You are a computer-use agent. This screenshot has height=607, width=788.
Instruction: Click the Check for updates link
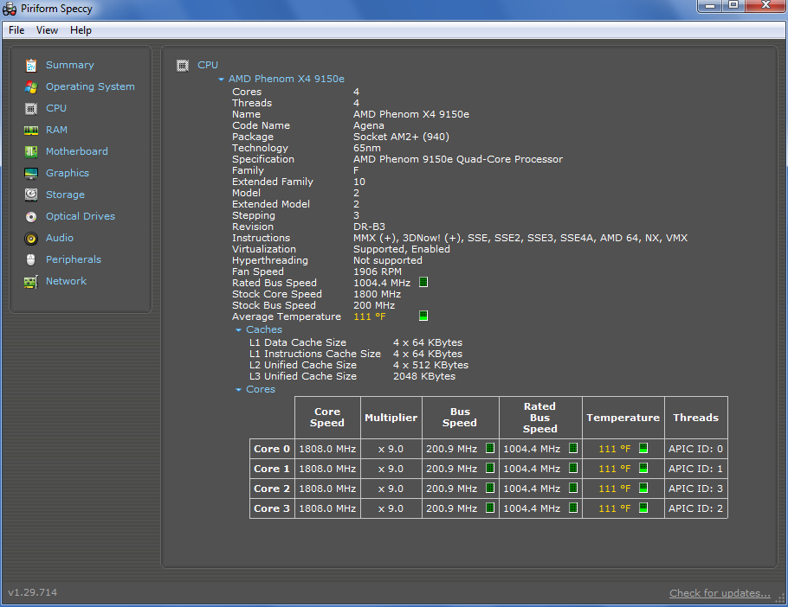pyautogui.click(x=720, y=593)
